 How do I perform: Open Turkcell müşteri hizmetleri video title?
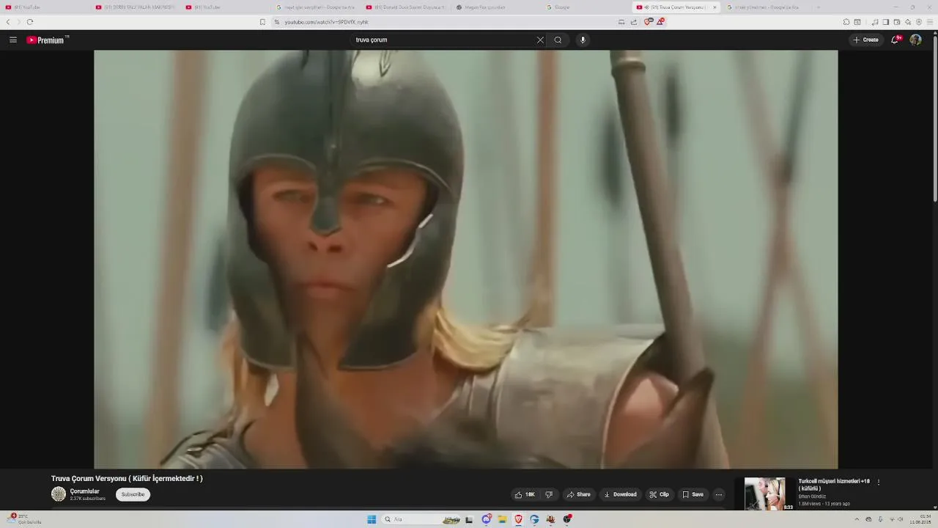coord(834,484)
